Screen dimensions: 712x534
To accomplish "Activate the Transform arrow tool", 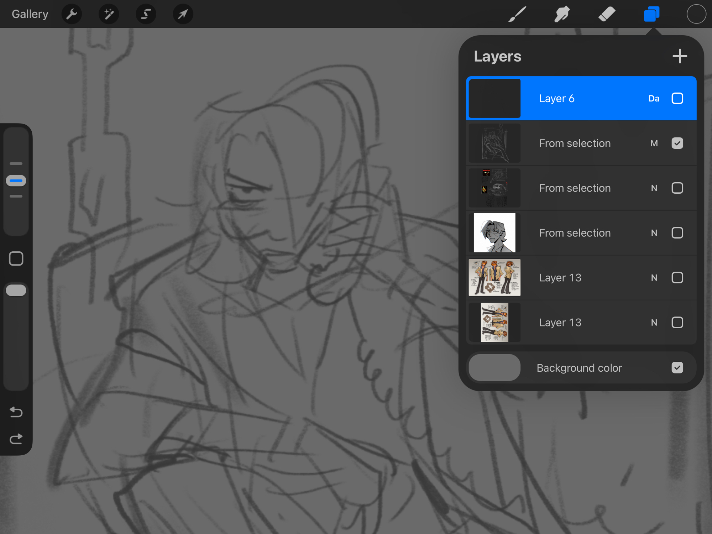I will [x=183, y=14].
